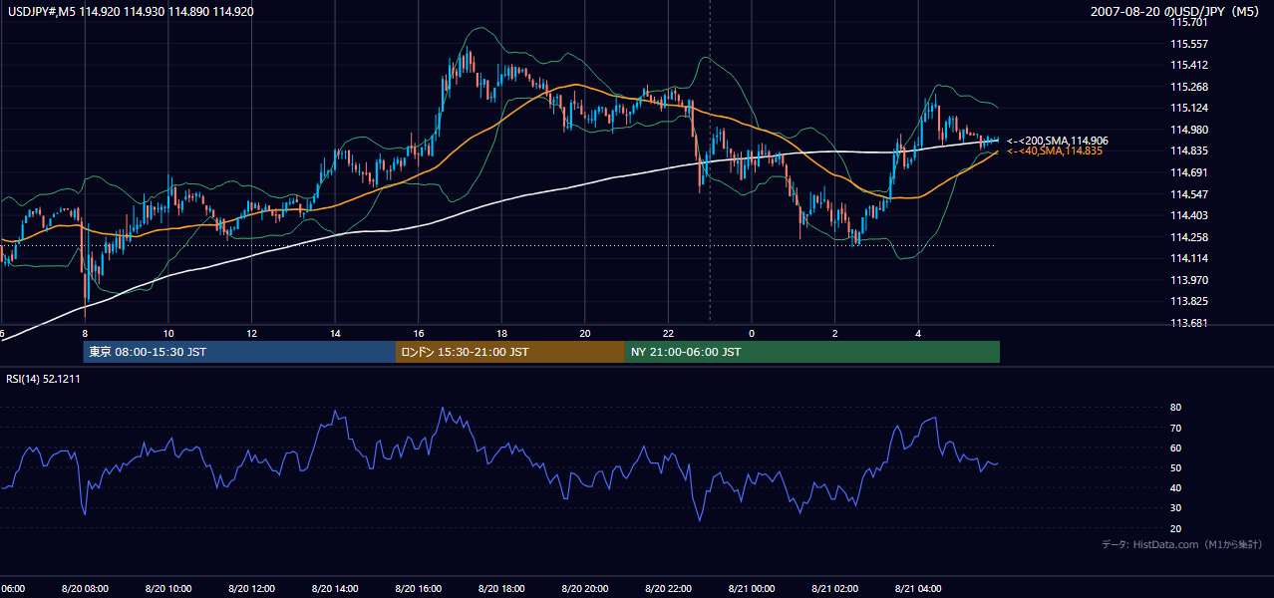This screenshot has width=1274, height=598.
Task: Click the 8/20 22:00 time axis label
Action: click(668, 589)
